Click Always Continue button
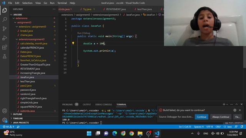 coord(221,117)
